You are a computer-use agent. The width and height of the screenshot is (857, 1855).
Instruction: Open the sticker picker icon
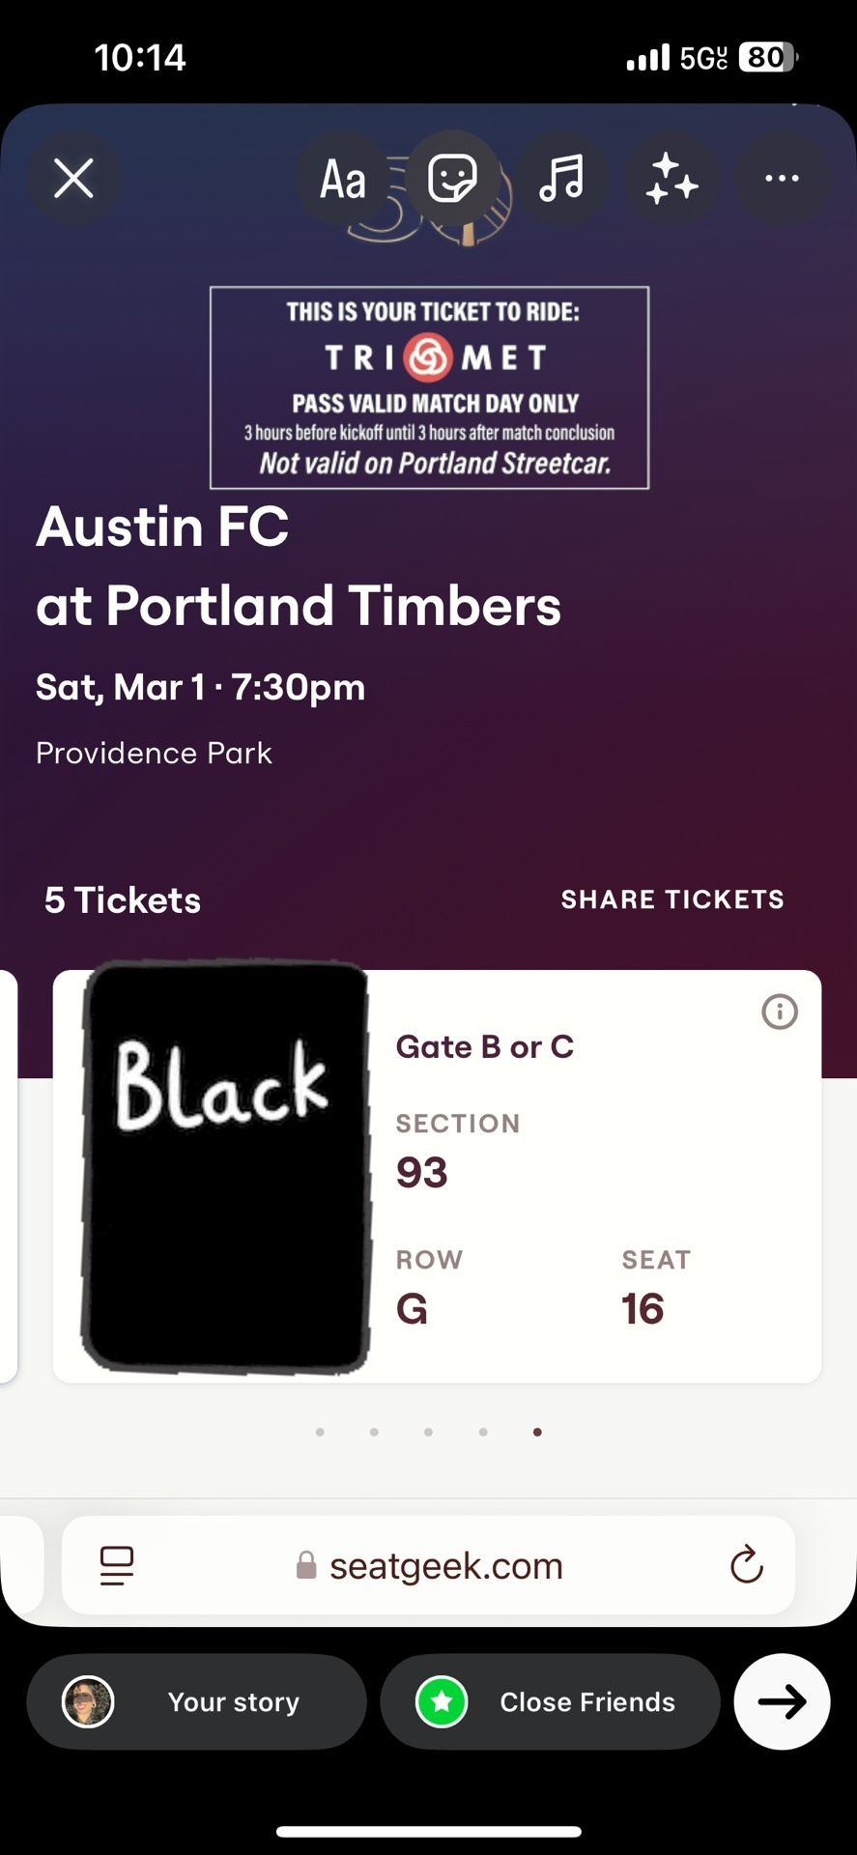pyautogui.click(x=452, y=179)
